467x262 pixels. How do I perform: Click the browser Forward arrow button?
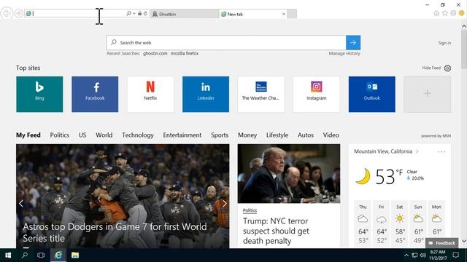(x=19, y=13)
